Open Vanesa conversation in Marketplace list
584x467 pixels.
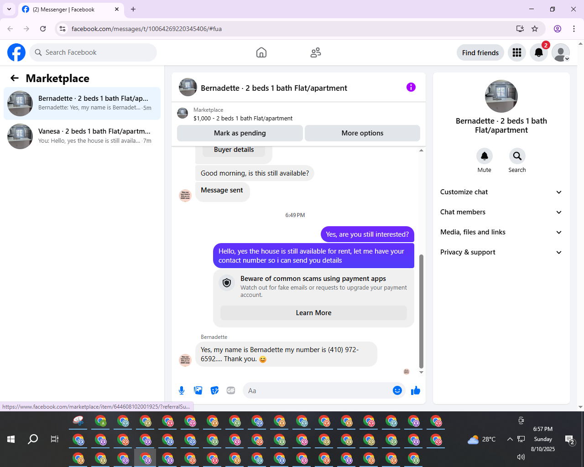82,136
